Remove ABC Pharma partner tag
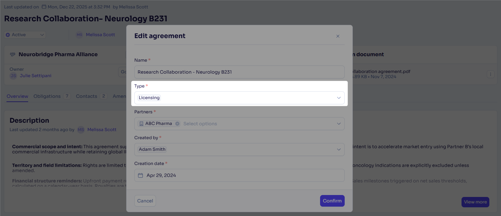The width and height of the screenshot is (501, 216). coord(177,124)
